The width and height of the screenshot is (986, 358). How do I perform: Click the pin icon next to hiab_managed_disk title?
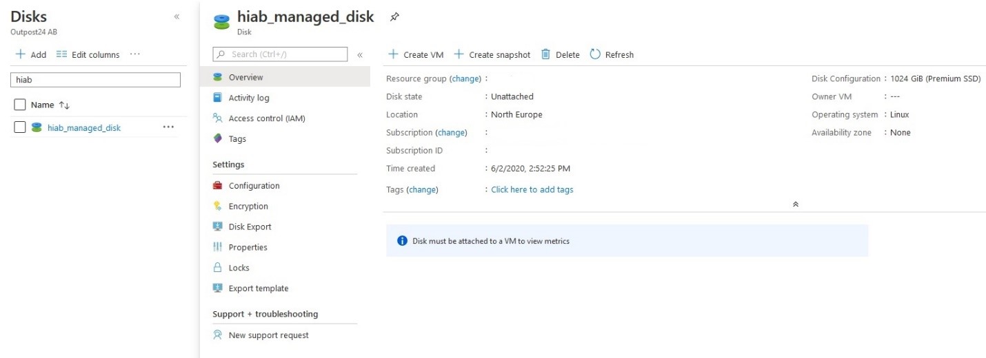(x=394, y=17)
